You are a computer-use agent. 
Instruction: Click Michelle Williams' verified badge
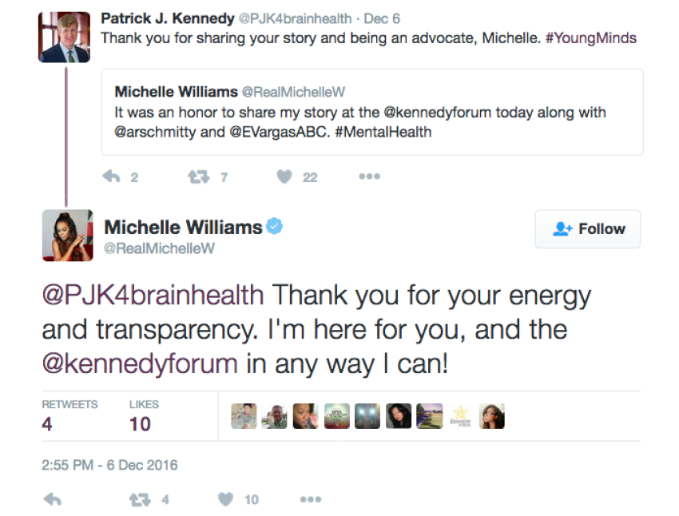275,227
